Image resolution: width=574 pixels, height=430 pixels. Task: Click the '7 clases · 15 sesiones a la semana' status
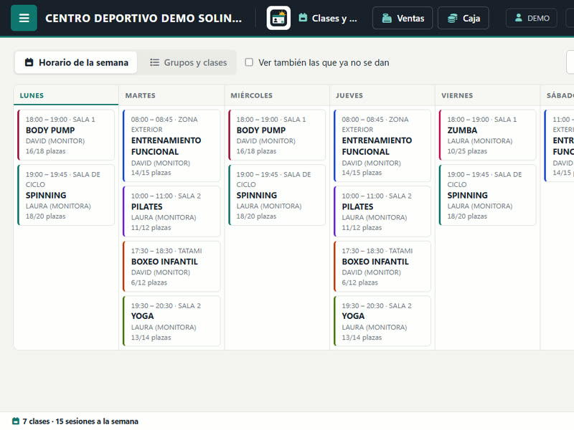[x=75, y=421]
